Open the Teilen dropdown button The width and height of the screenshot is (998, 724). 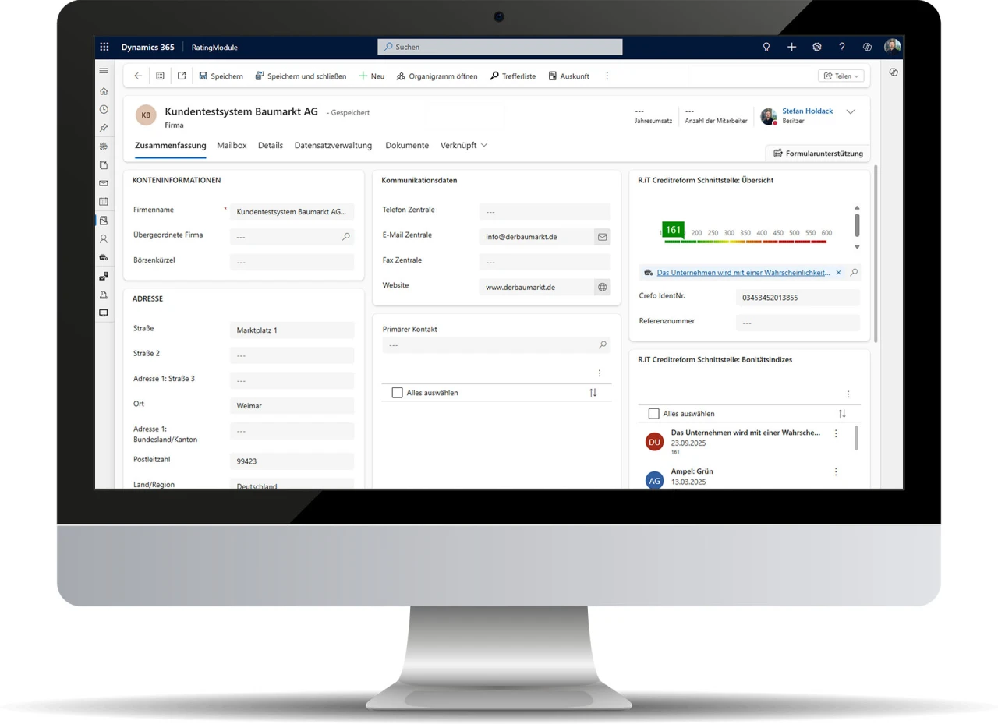point(841,76)
